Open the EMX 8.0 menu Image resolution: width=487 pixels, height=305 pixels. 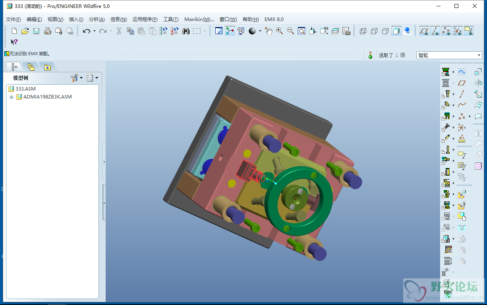(274, 19)
